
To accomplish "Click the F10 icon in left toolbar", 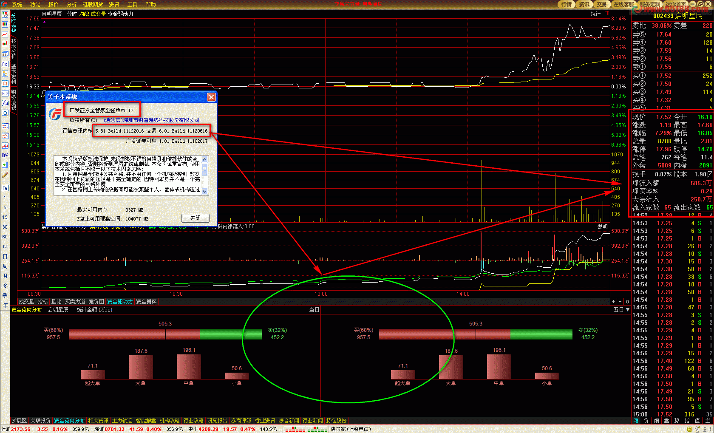I will [5, 64].
